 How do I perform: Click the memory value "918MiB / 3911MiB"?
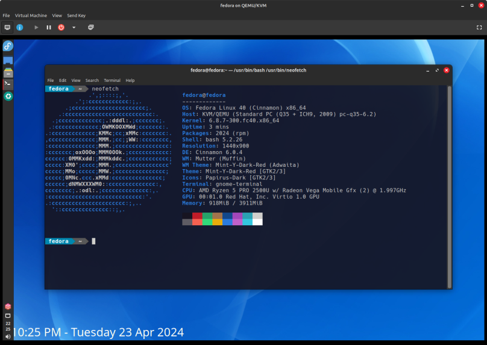(236, 204)
